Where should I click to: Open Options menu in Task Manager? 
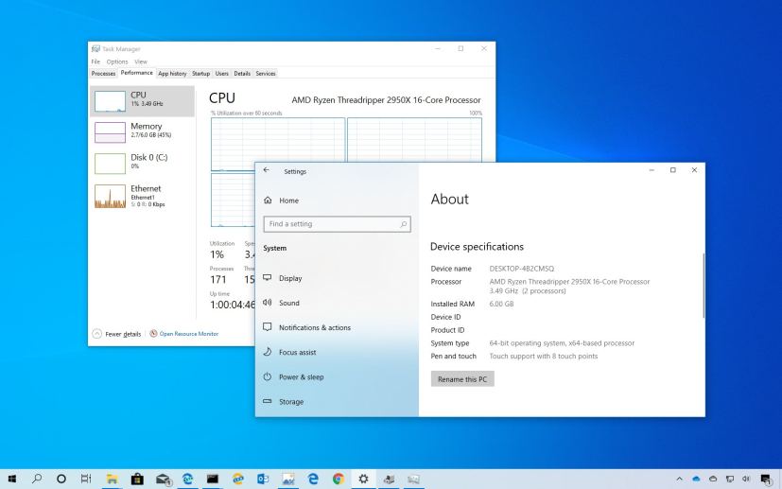(117, 61)
